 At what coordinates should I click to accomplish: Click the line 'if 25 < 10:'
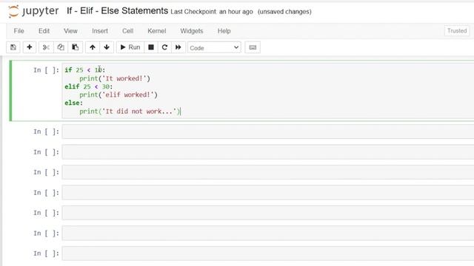[84, 70]
